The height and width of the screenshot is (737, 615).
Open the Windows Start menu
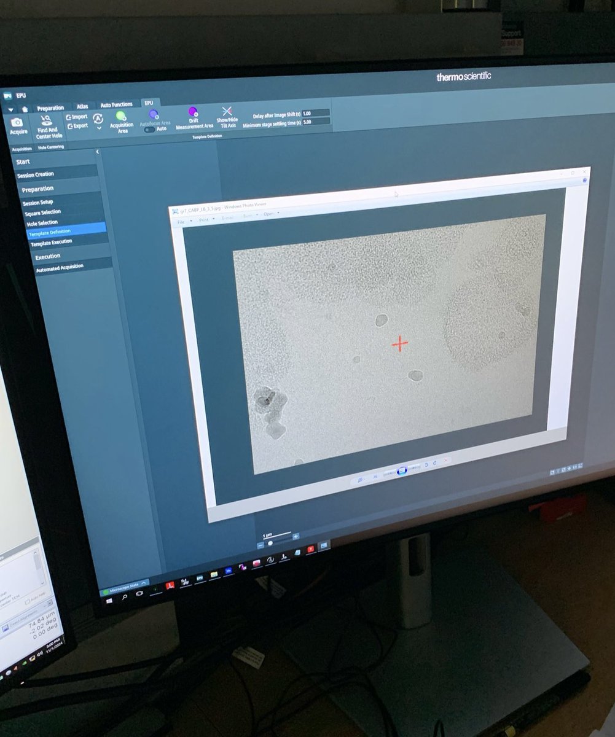(x=109, y=601)
